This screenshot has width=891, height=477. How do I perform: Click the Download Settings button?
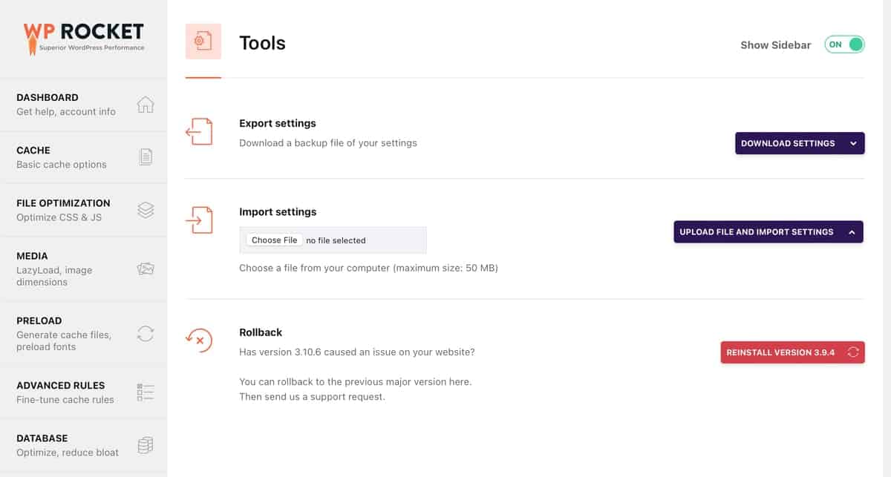(800, 143)
